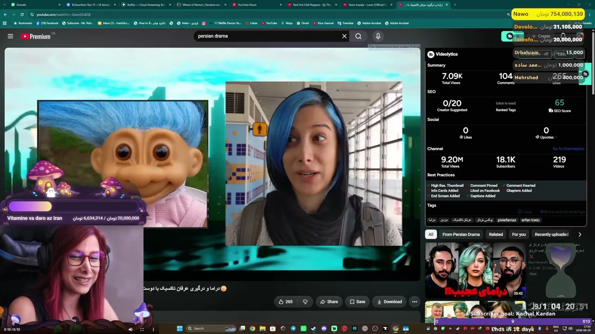Open the YouTube guide hamburger menu

[10, 36]
